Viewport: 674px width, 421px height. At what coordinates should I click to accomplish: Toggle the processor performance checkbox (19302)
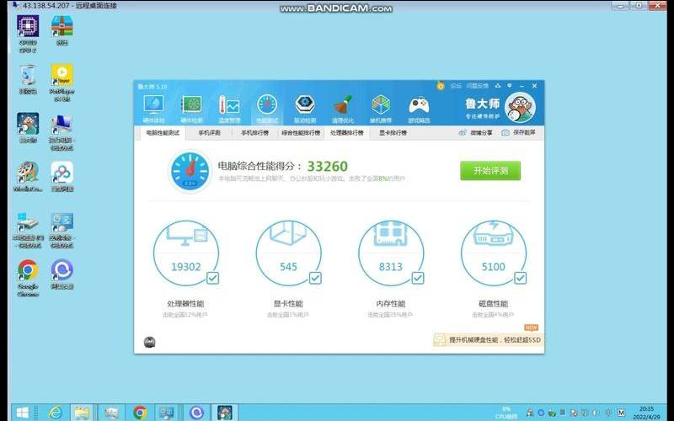213,279
